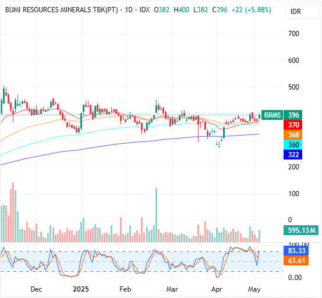Click the 600 price axis label
Screen dimensions: 322x298
[293, 61]
